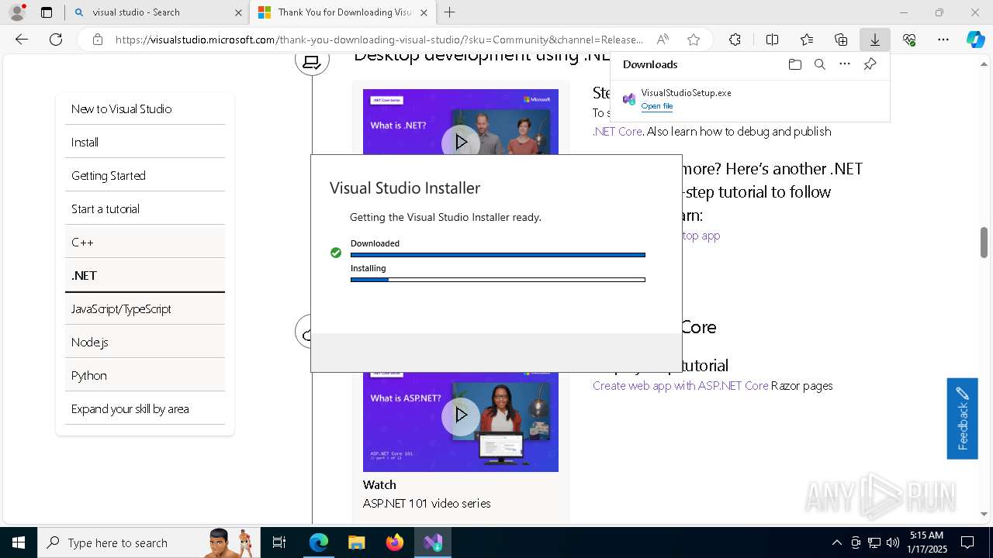Switch to visual studio - Search tab
993x558 pixels.
pos(157,12)
